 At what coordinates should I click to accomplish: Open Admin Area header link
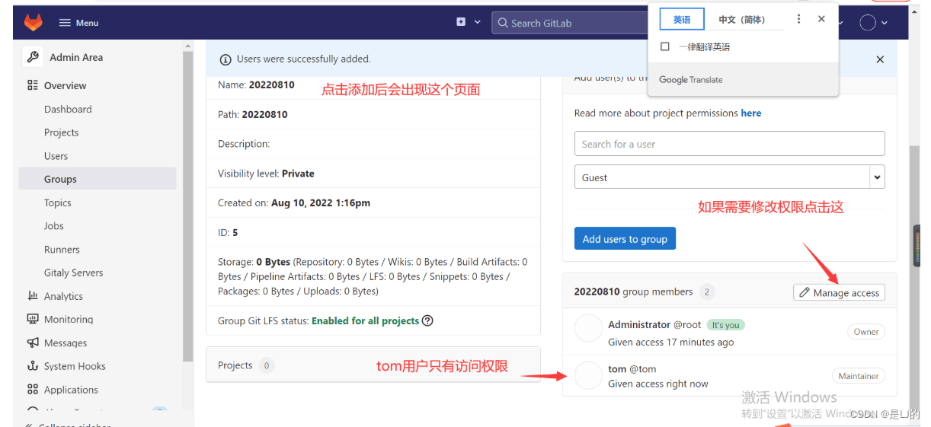pos(76,57)
